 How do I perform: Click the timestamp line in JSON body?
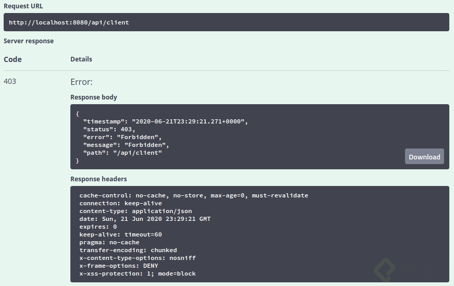click(165, 121)
